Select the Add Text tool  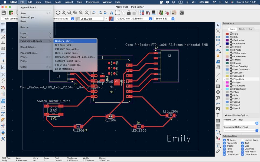coord(218,115)
